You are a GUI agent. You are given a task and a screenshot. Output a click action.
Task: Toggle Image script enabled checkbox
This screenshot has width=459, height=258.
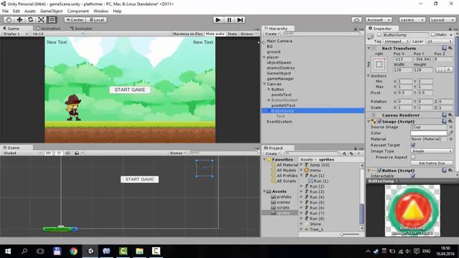pyautogui.click(x=379, y=121)
